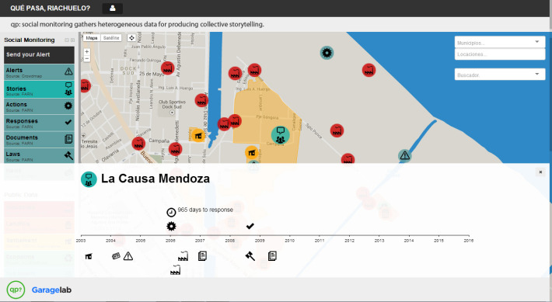Viewport: 552px width, 302px height.
Task: Open the Buscador dropdown
Action: pos(500,75)
